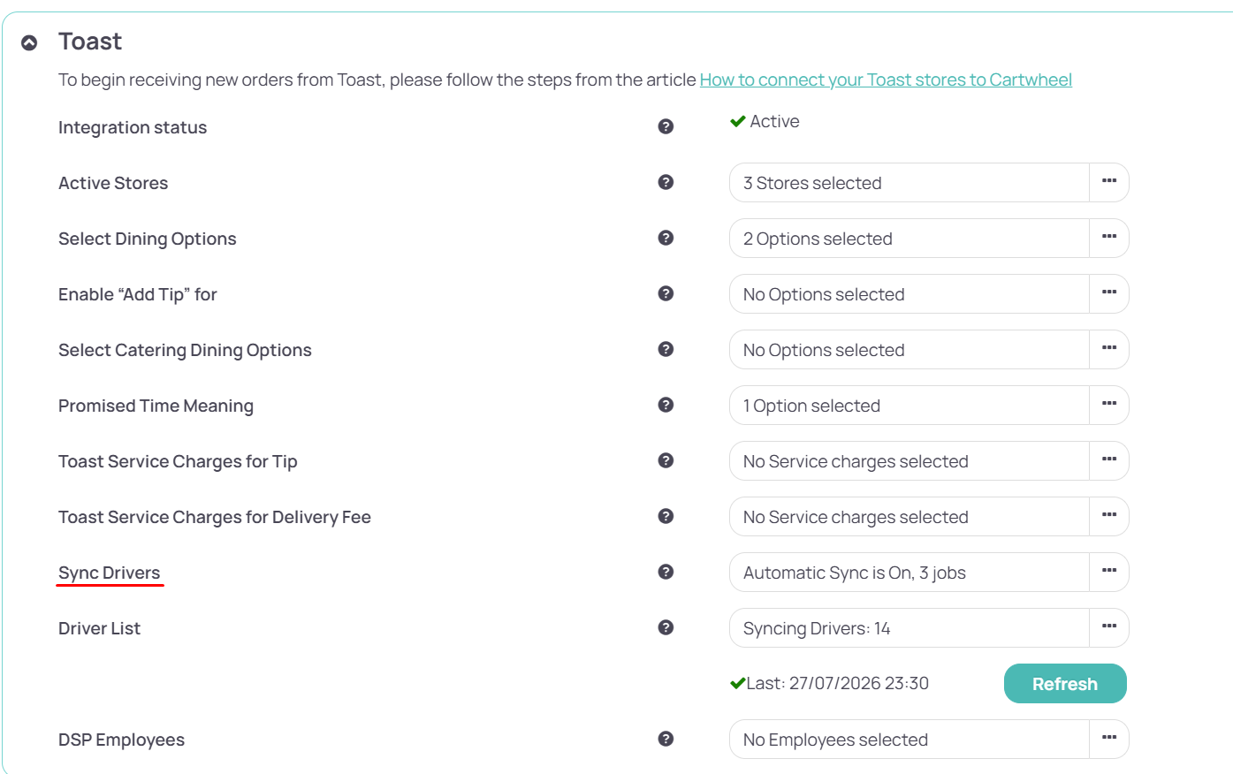Open ellipsis menu for Service Charges for Delivery Fee
This screenshot has width=1233, height=774.
pyautogui.click(x=1109, y=516)
